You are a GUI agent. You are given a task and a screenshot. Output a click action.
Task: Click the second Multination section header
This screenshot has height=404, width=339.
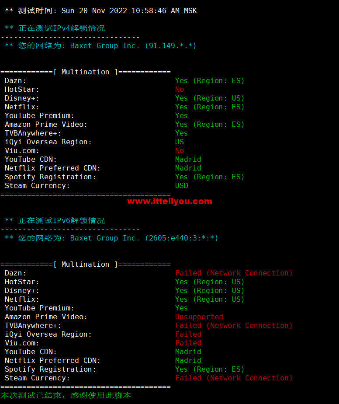(86, 264)
